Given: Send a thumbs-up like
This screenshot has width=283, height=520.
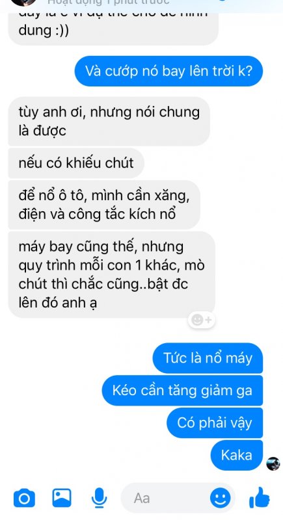Looking at the screenshot, I should pyautogui.click(x=259, y=497).
